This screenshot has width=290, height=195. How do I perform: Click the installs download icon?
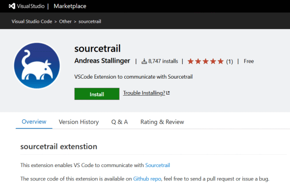144,61
